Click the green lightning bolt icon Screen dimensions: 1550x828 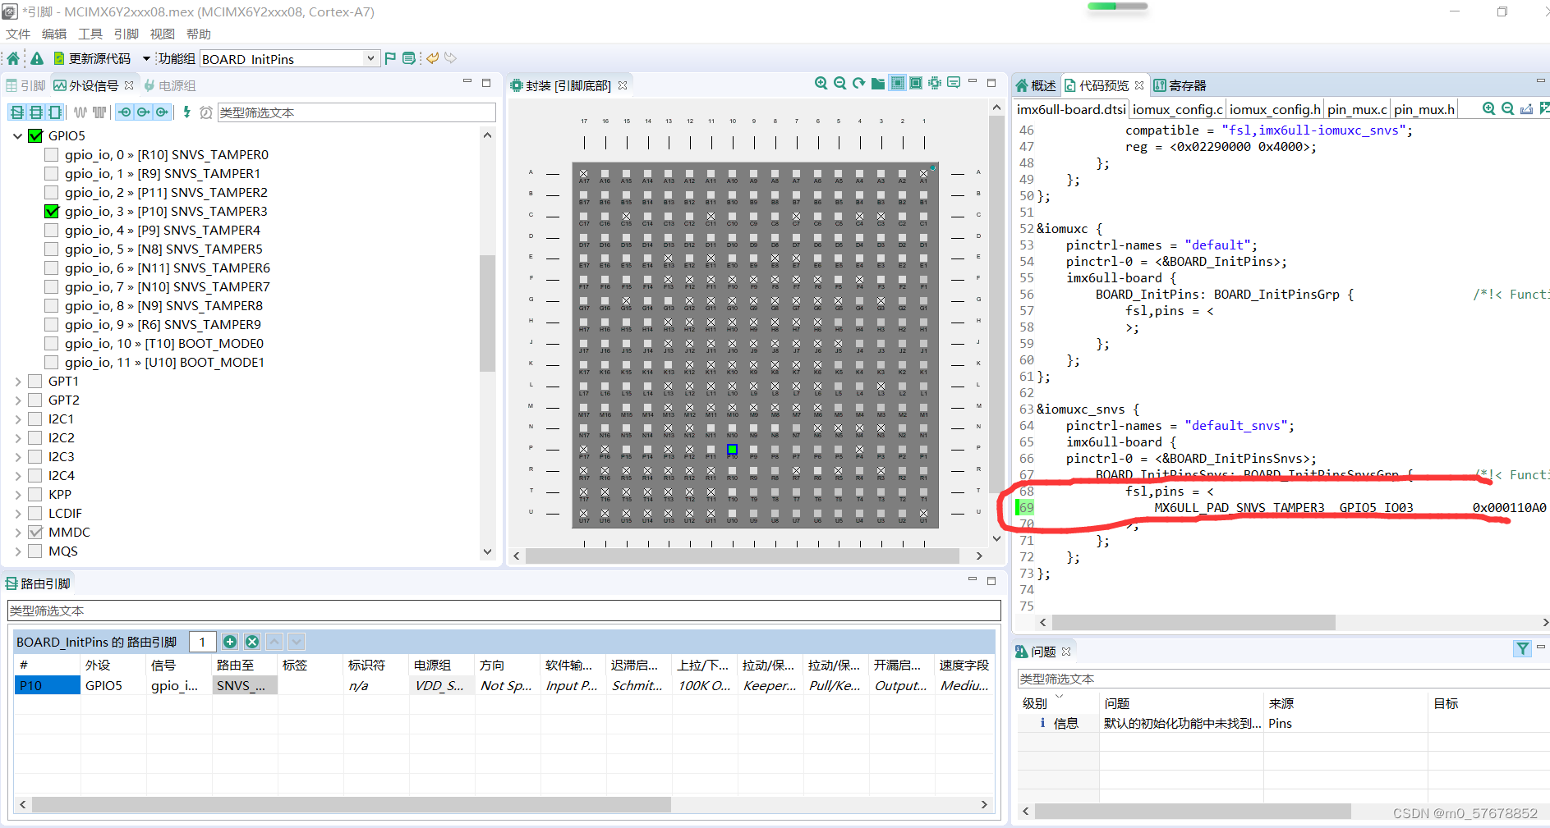(187, 112)
